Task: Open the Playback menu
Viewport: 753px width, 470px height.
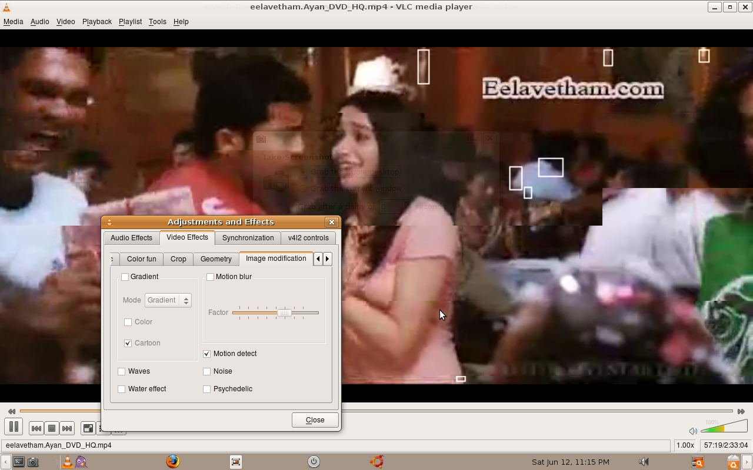Action: pyautogui.click(x=96, y=21)
